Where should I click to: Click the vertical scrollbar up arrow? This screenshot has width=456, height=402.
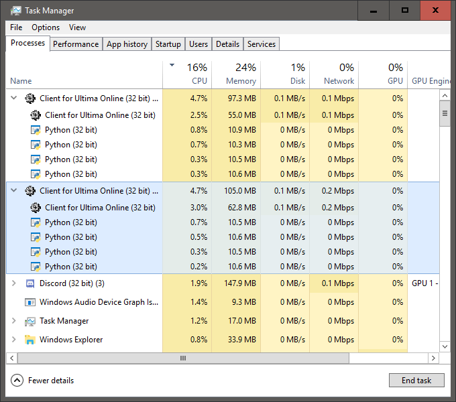[x=445, y=95]
